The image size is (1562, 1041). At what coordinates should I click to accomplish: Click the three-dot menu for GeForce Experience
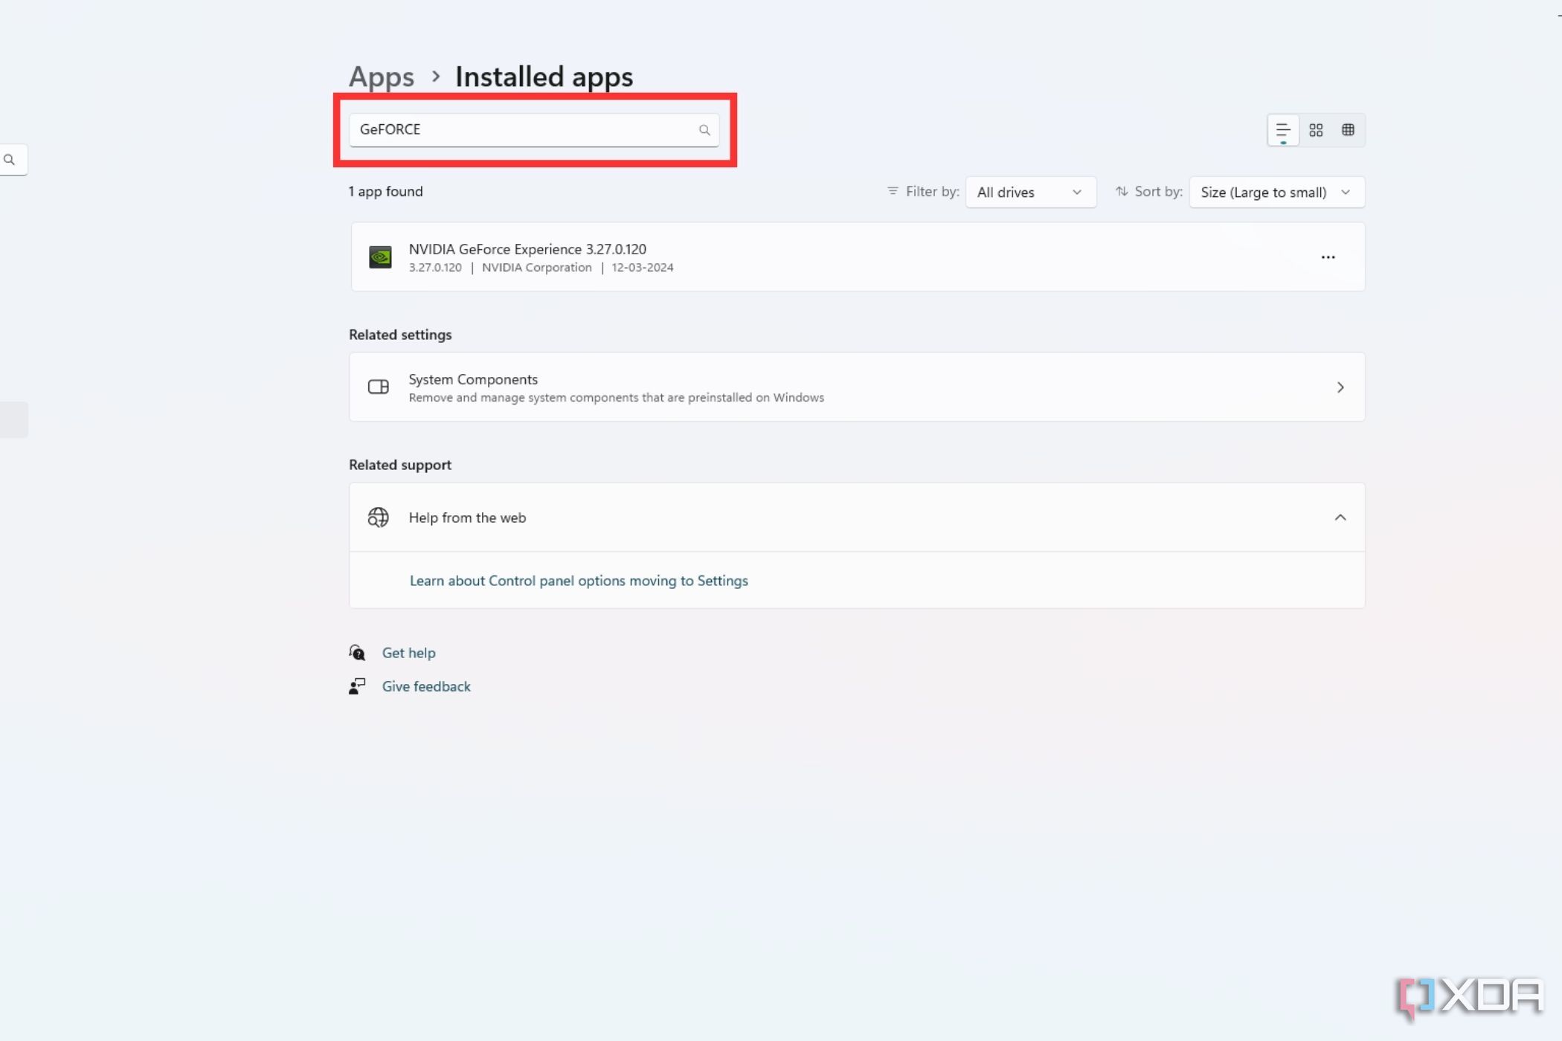pyautogui.click(x=1327, y=256)
